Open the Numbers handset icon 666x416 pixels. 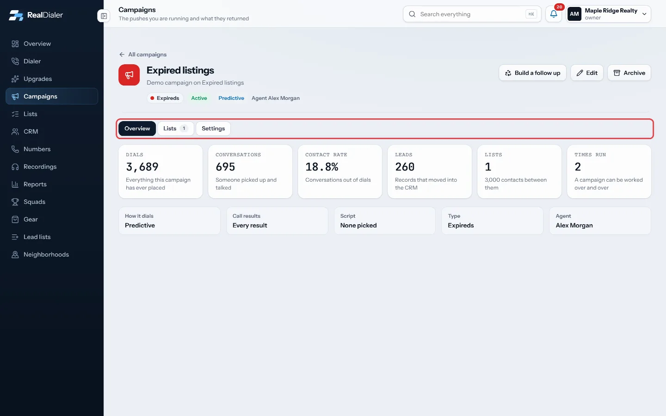15,149
